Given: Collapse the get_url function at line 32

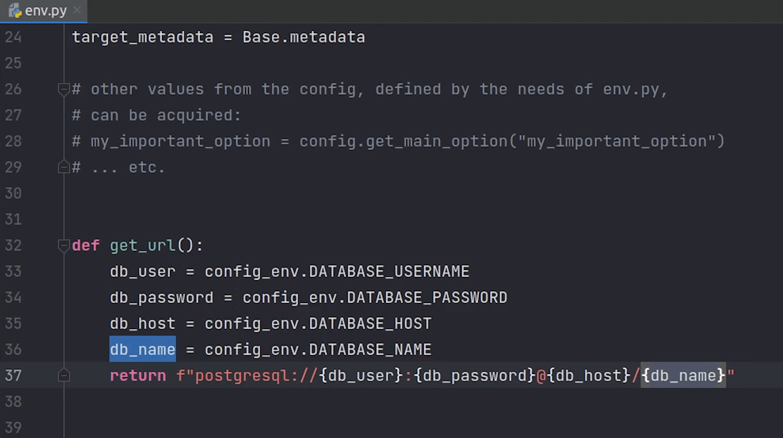Looking at the screenshot, I should pyautogui.click(x=64, y=245).
